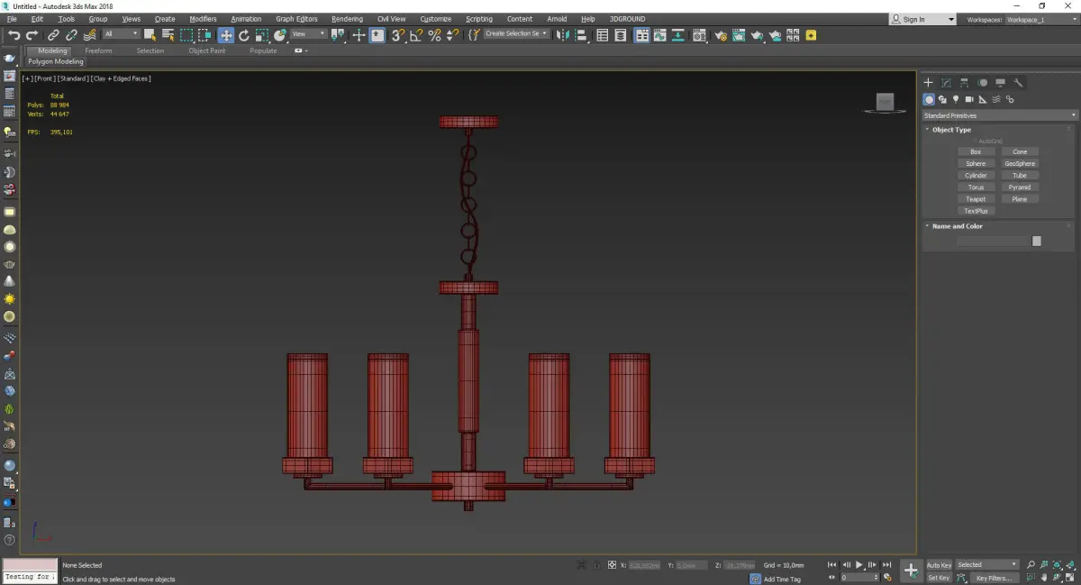Open the selection filter All dropdown
Image resolution: width=1081 pixels, height=585 pixels.
(121, 34)
